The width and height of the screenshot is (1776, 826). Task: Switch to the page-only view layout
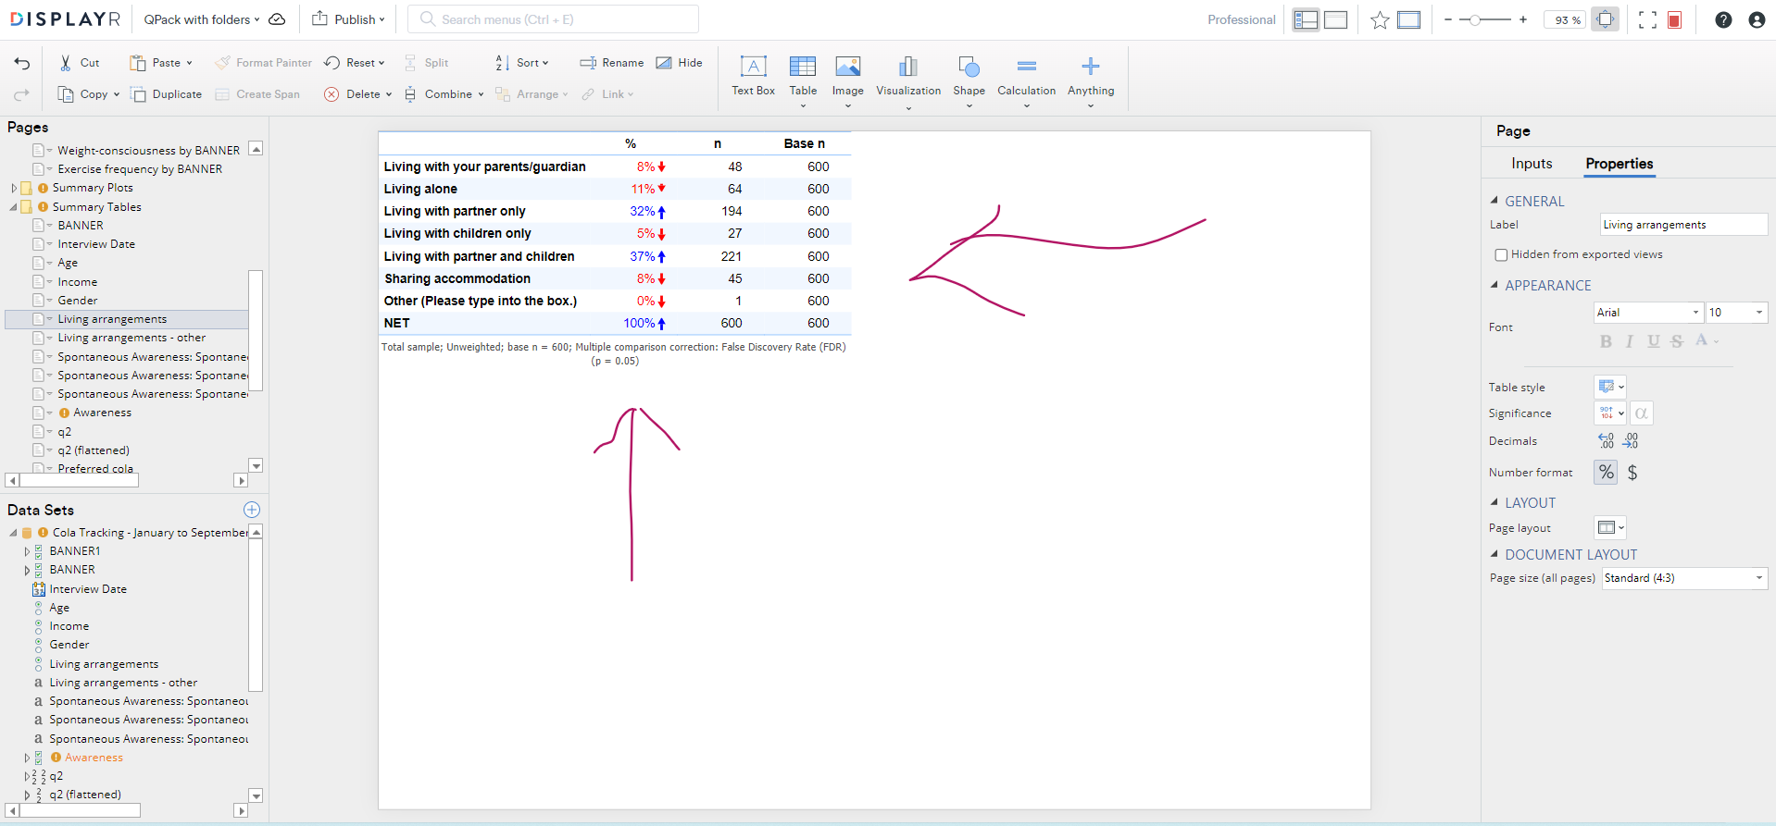point(1335,19)
